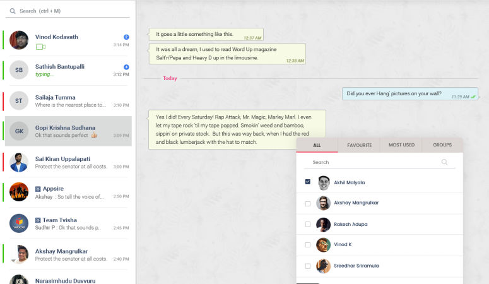Click the 'Yes I did! Every Saturday' message
489x284 pixels.
click(237, 129)
